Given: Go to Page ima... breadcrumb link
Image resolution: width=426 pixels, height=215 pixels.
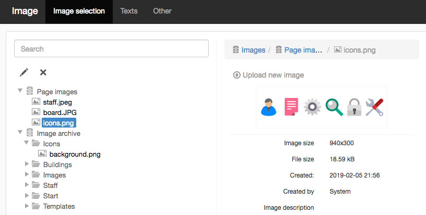Looking at the screenshot, I should pos(303,50).
